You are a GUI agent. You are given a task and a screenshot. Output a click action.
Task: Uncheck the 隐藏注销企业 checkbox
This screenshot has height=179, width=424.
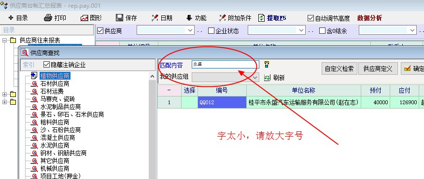pos(47,65)
